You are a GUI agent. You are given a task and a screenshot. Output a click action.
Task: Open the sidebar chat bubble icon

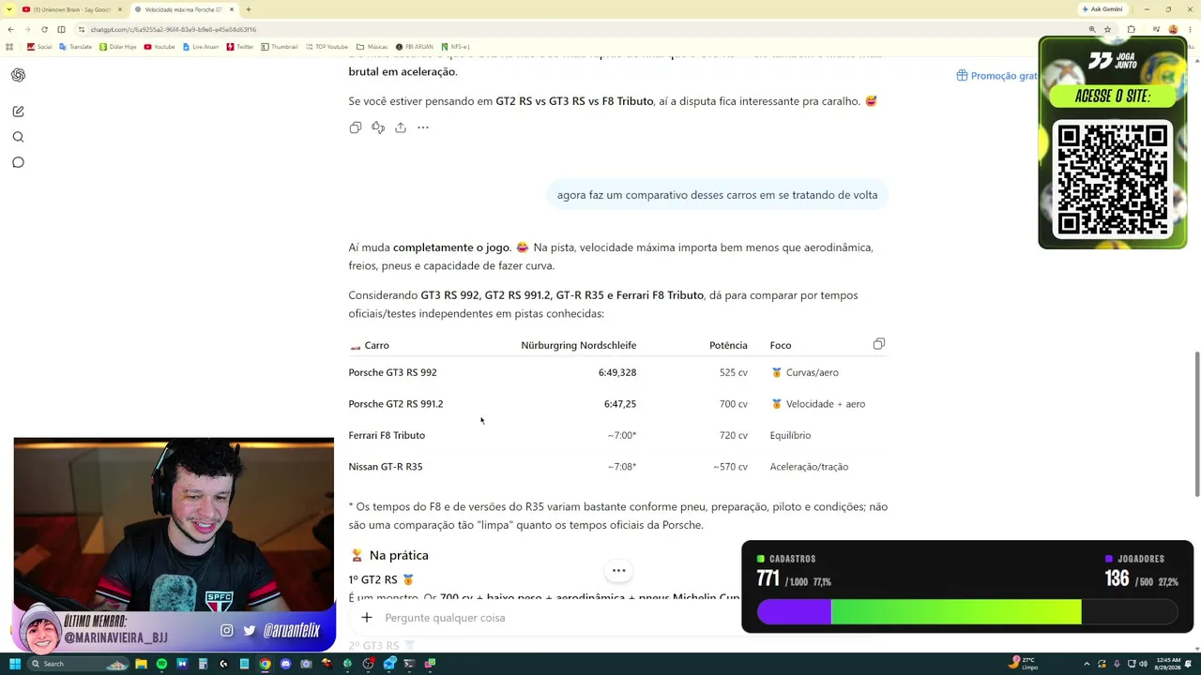18,162
